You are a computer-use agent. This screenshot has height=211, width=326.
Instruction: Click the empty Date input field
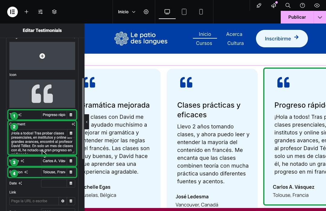pyautogui.click(x=54, y=183)
